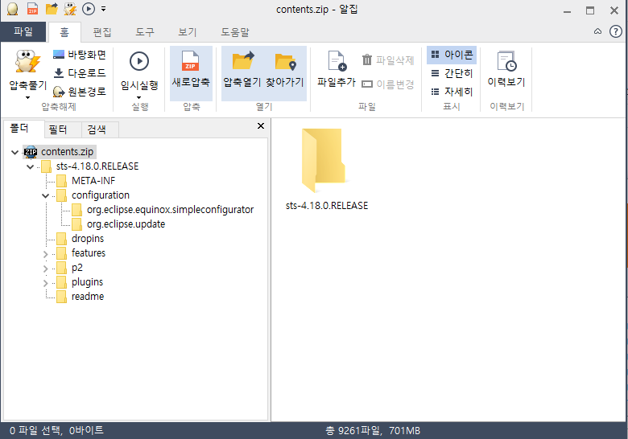Viewport: 628px width, 439px height.
Task: Select the 아이콘 view mode
Action: [452, 55]
